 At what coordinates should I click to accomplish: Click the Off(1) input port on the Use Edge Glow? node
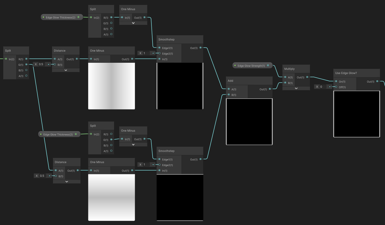336,87
